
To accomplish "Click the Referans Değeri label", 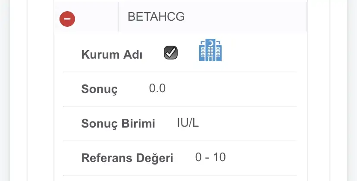I will [127, 158].
